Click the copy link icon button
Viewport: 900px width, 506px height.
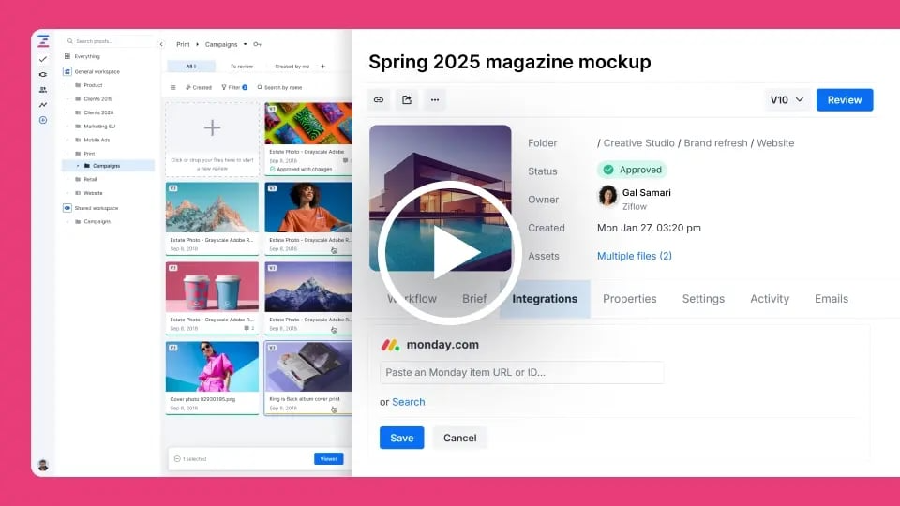click(x=379, y=99)
